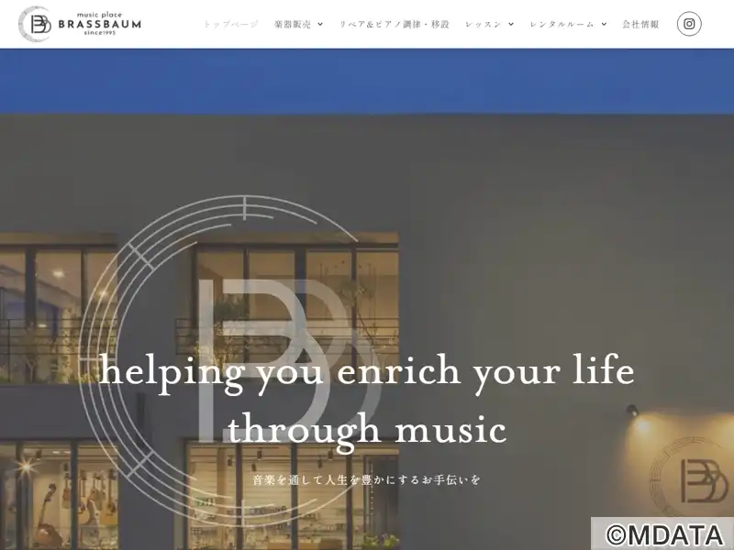The width and height of the screenshot is (734, 550).
Task: Open the 会社情報 page
Action: coord(640,24)
